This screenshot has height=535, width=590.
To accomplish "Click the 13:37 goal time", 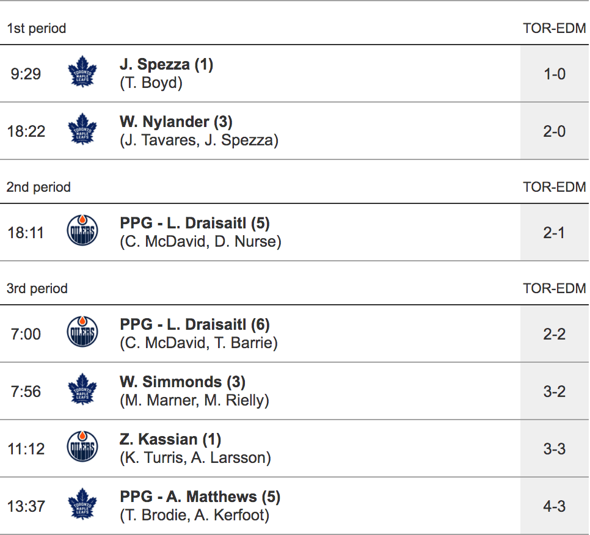I will click(26, 506).
